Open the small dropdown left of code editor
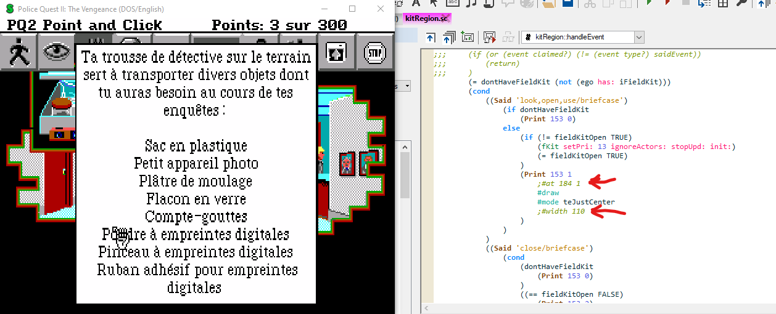The image size is (776, 314). (406, 86)
